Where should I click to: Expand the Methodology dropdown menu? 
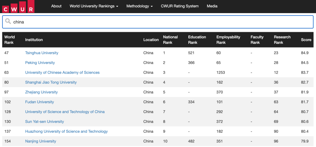point(140,6)
